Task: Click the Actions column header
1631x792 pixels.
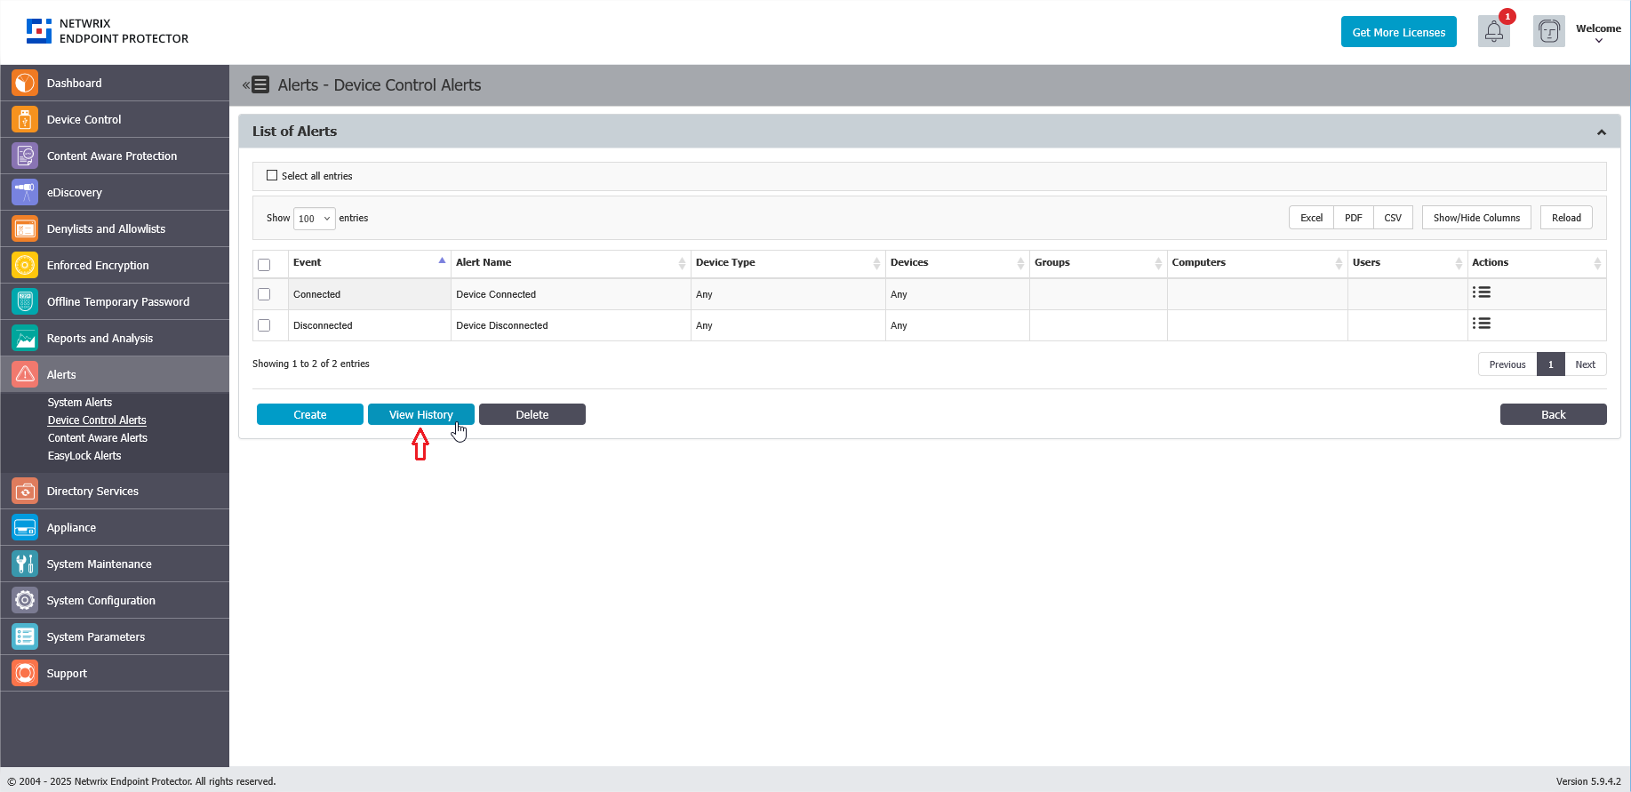Action: click(x=1536, y=262)
